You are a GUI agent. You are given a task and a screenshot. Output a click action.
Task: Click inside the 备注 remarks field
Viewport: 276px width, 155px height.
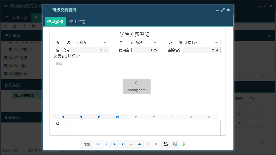tap(146, 128)
